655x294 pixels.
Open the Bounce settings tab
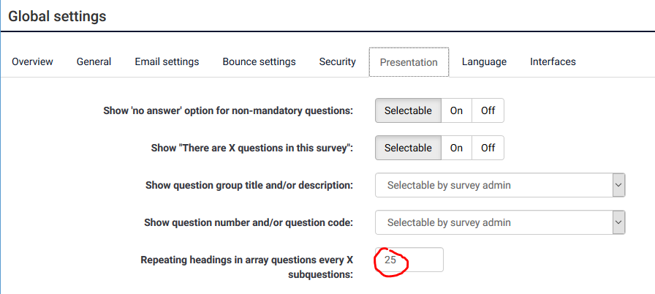tap(259, 62)
